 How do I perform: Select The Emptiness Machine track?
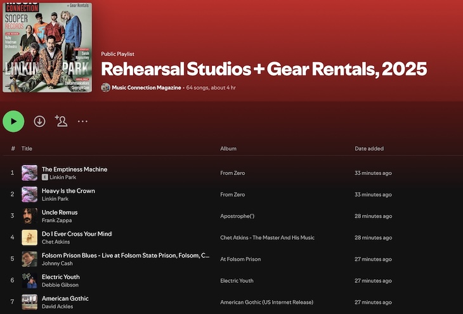(75, 169)
